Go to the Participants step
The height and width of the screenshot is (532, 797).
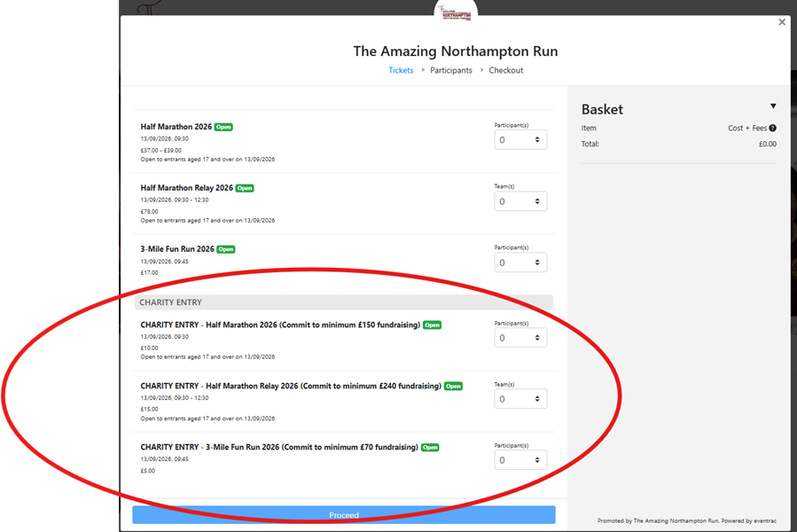[451, 71]
